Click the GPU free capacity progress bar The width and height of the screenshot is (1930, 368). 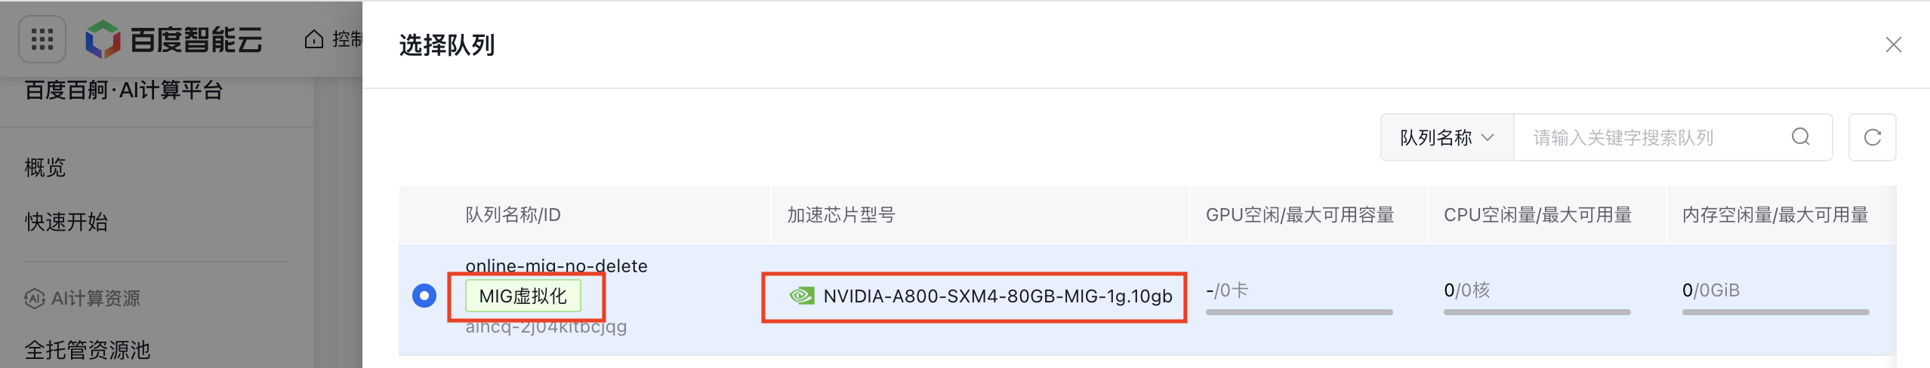tap(1299, 312)
